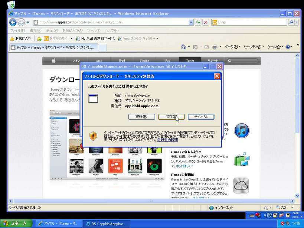Screen dimensions: 304x228
Task: Open the お気に入り(A) menu
Action: click(72, 30)
